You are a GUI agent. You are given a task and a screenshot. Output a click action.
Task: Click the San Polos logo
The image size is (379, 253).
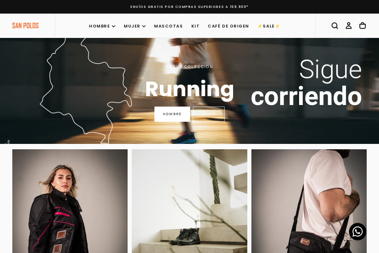26,26
